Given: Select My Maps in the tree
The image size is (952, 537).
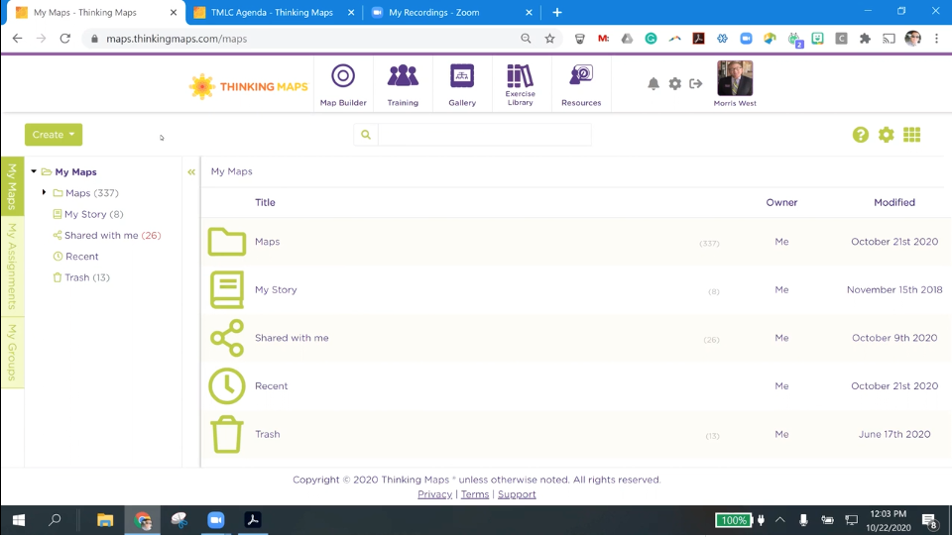Looking at the screenshot, I should tap(75, 171).
